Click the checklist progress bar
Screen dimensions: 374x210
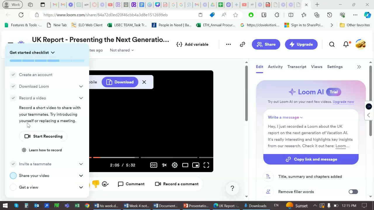[47, 61]
